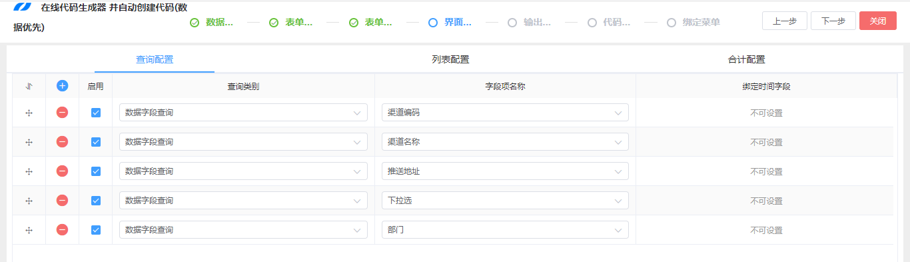Click the 查询类别 column header

tap(243, 87)
